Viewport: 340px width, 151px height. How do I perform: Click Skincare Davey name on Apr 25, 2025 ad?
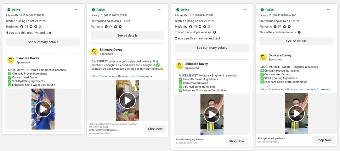point(196,64)
